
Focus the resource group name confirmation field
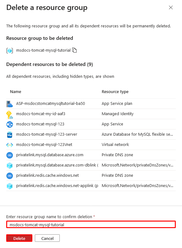point(91,224)
